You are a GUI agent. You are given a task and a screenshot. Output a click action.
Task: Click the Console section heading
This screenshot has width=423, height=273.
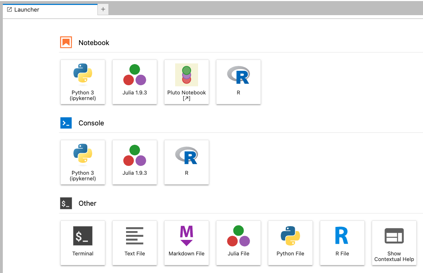(x=91, y=123)
